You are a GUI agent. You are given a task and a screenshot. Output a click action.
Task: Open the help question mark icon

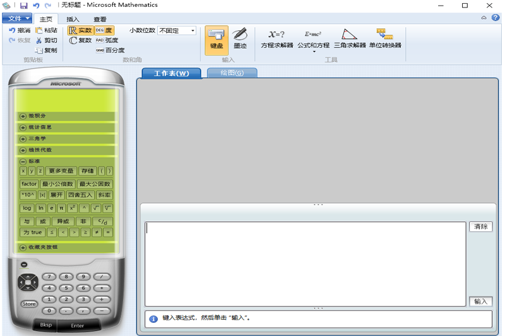point(496,18)
